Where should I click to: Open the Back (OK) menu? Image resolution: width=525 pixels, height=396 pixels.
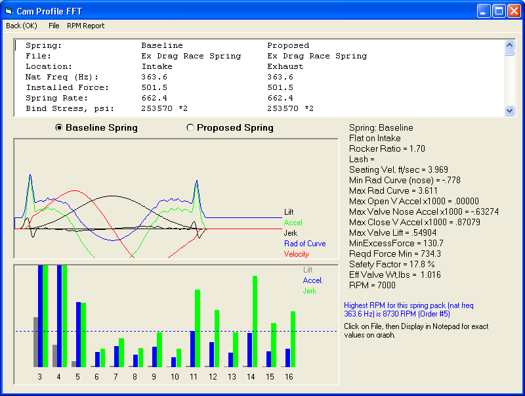click(x=22, y=26)
